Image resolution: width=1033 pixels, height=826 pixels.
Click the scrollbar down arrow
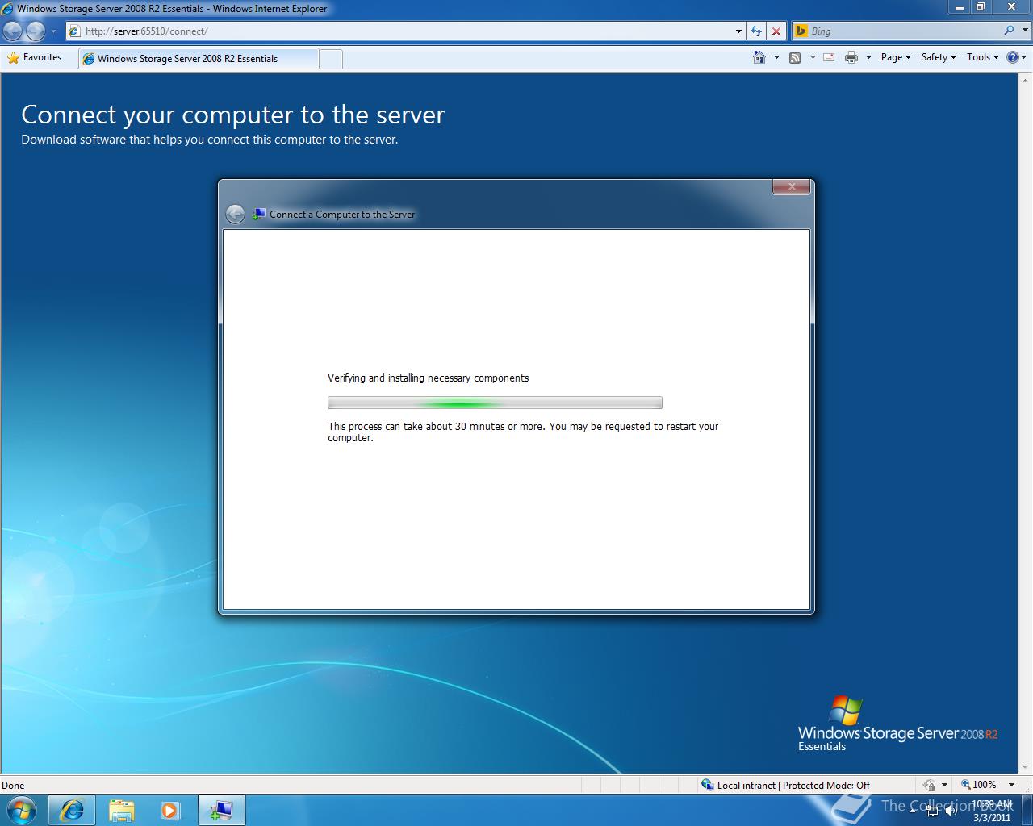coord(1026,767)
